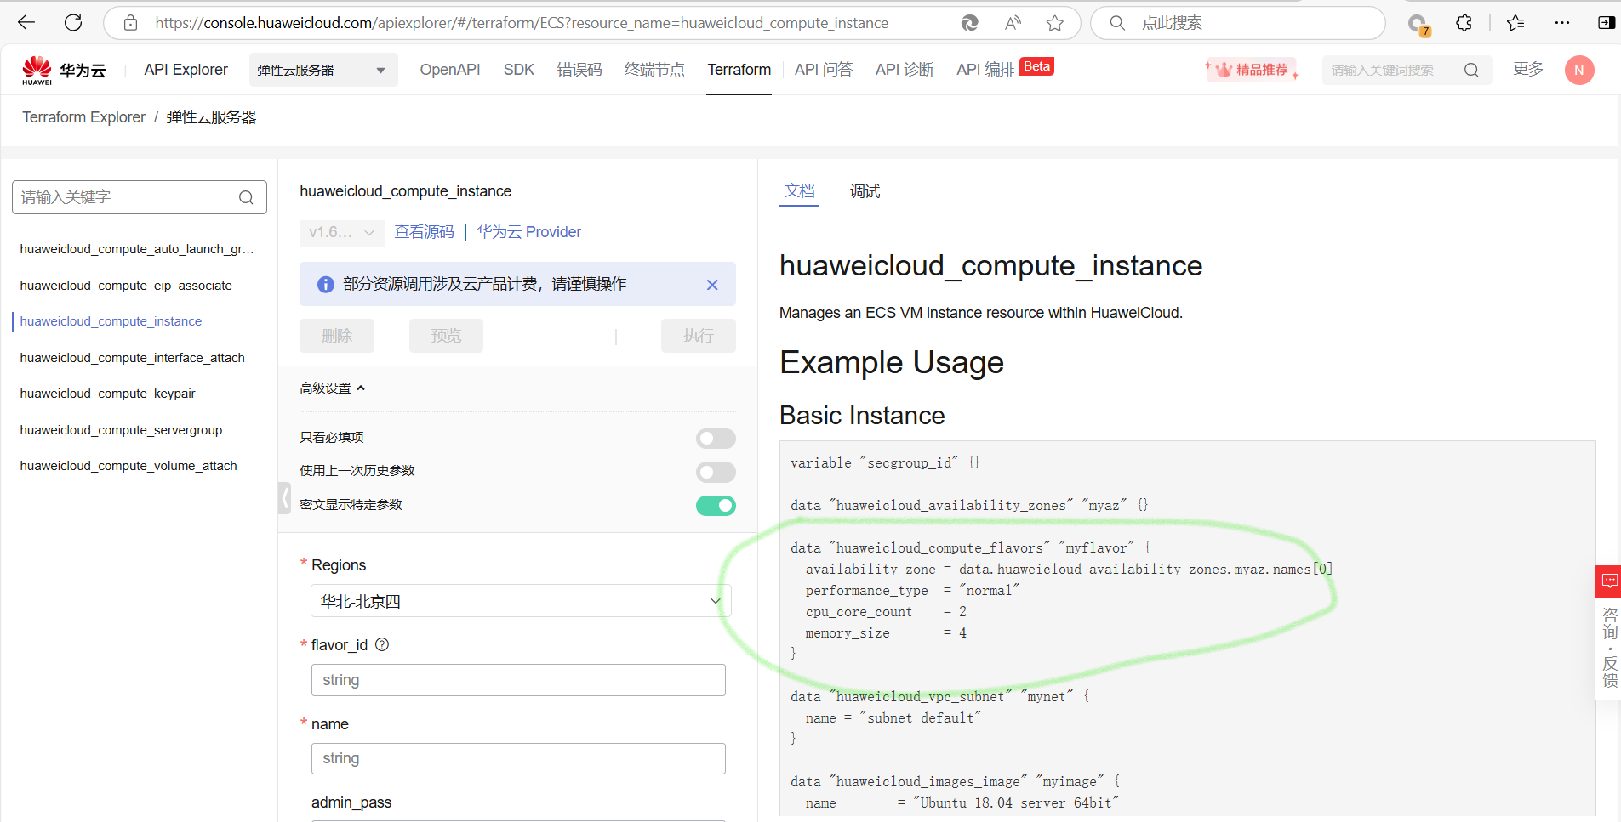Image resolution: width=1621 pixels, height=822 pixels.
Task: Open the v1.6 version dropdown
Action: [341, 232]
